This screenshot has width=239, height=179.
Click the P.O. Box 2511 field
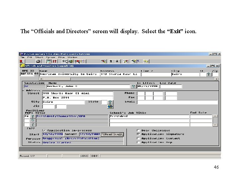coord(78,98)
